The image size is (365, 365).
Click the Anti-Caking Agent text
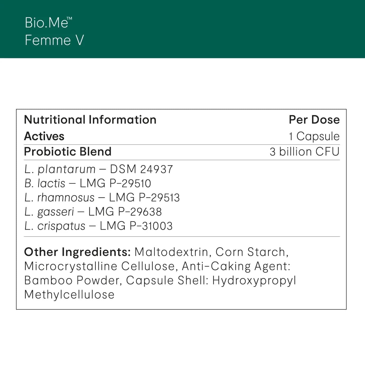236,266
